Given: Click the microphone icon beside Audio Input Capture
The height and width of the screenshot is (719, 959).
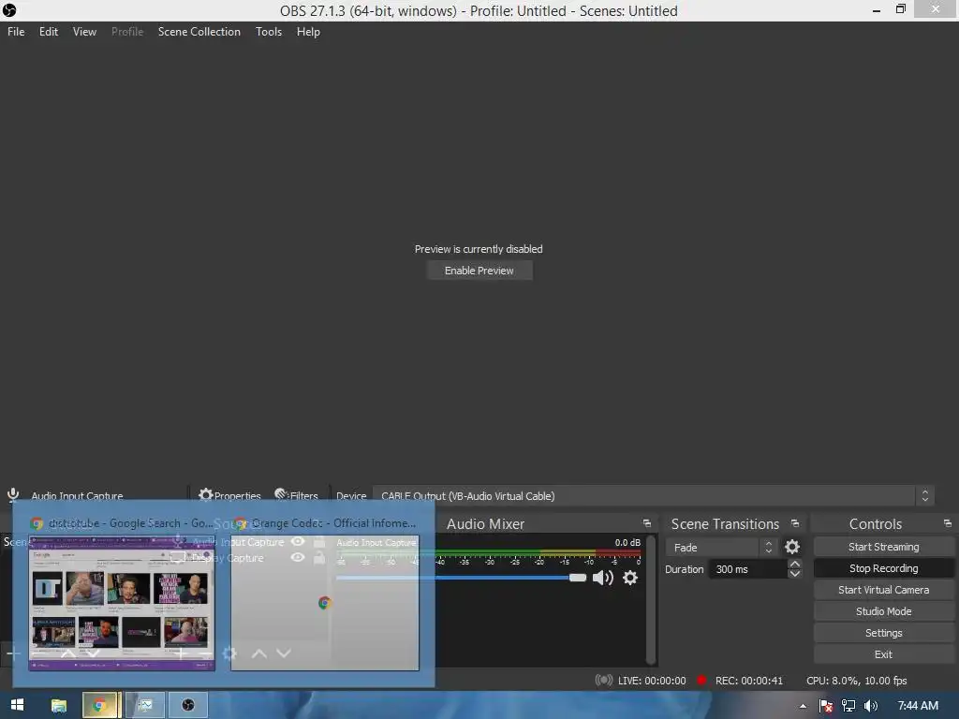Looking at the screenshot, I should (13, 494).
